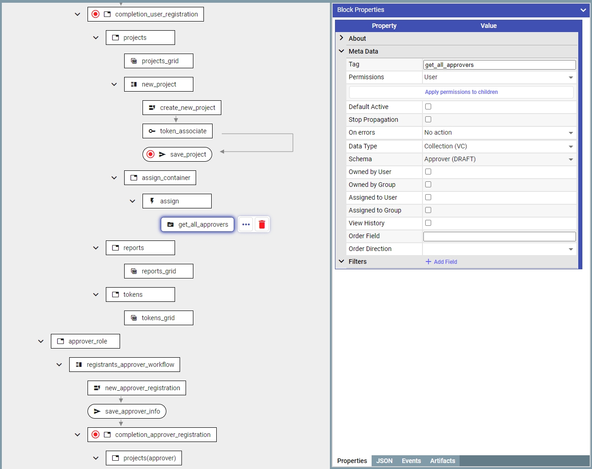Switch to the JSON tab

coord(384,461)
